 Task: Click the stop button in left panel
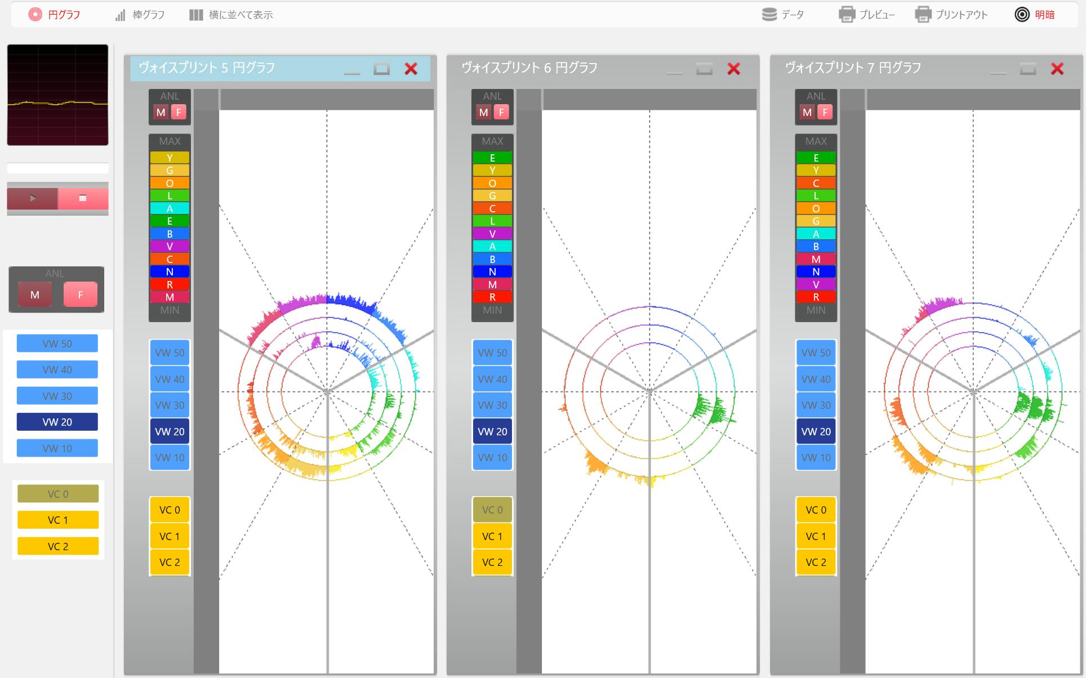[x=83, y=198]
